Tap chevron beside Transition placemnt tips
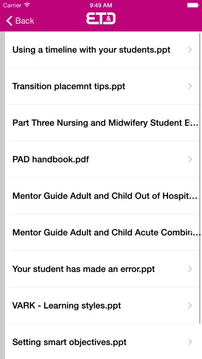Image resolution: width=202 pixels, height=359 pixels. coord(190,86)
